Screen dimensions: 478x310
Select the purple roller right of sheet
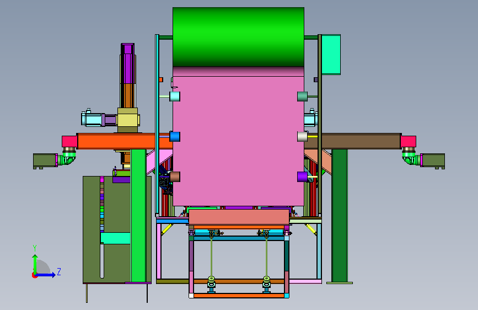[302, 177]
